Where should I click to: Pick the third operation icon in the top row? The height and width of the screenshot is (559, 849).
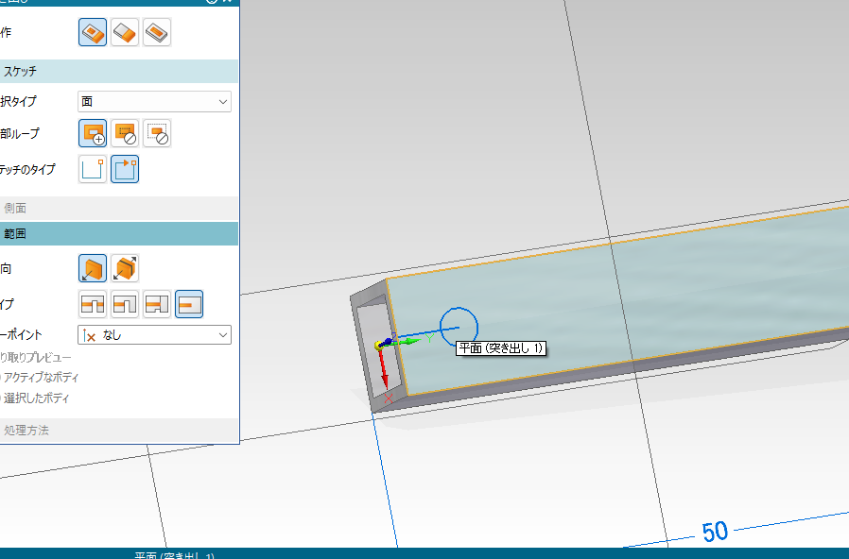coord(157,32)
